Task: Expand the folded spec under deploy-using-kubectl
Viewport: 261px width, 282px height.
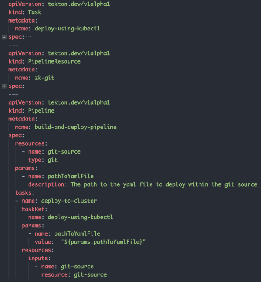Action: pos(4,37)
